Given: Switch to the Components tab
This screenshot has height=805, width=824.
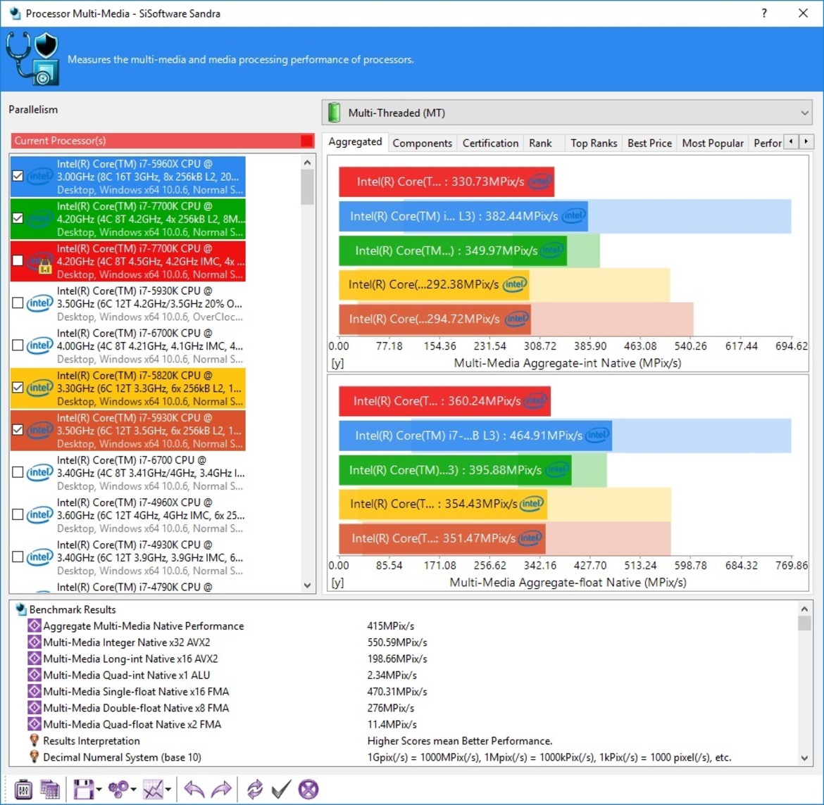Looking at the screenshot, I should click(x=422, y=143).
